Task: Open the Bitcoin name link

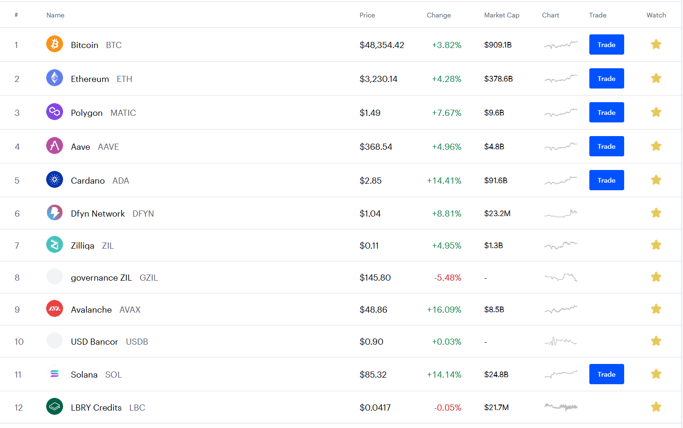Action: 85,45
